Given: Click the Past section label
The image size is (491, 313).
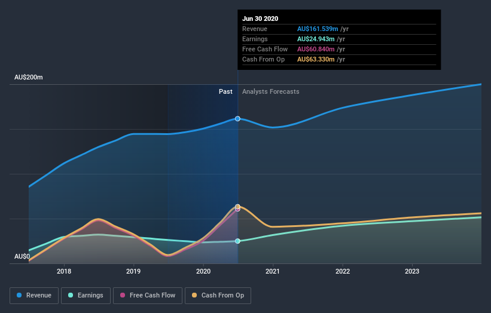Looking at the screenshot, I should pyautogui.click(x=225, y=91).
